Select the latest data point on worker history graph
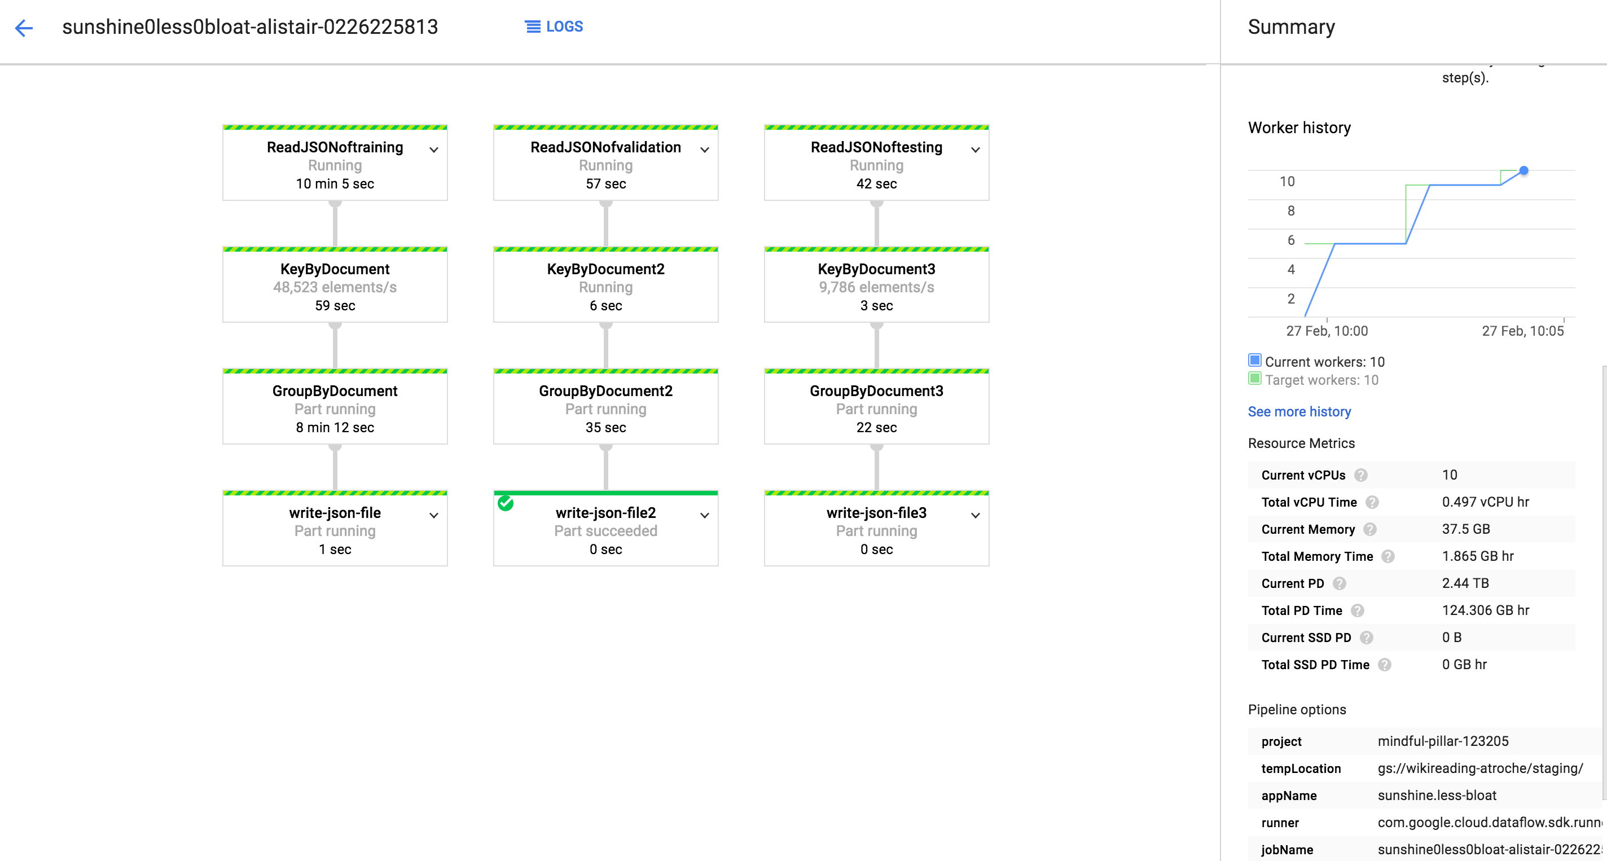This screenshot has height=861, width=1607. [1523, 170]
